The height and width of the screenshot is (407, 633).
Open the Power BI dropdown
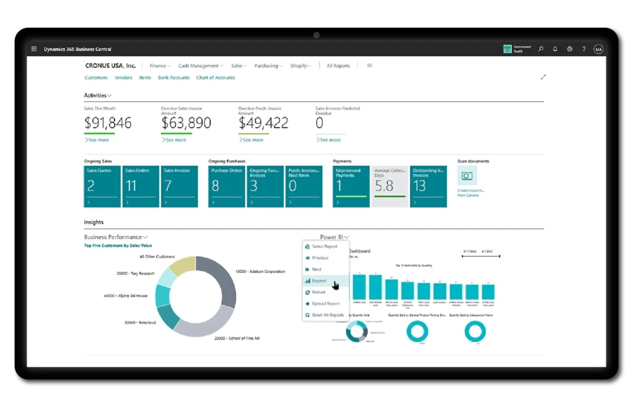point(334,237)
